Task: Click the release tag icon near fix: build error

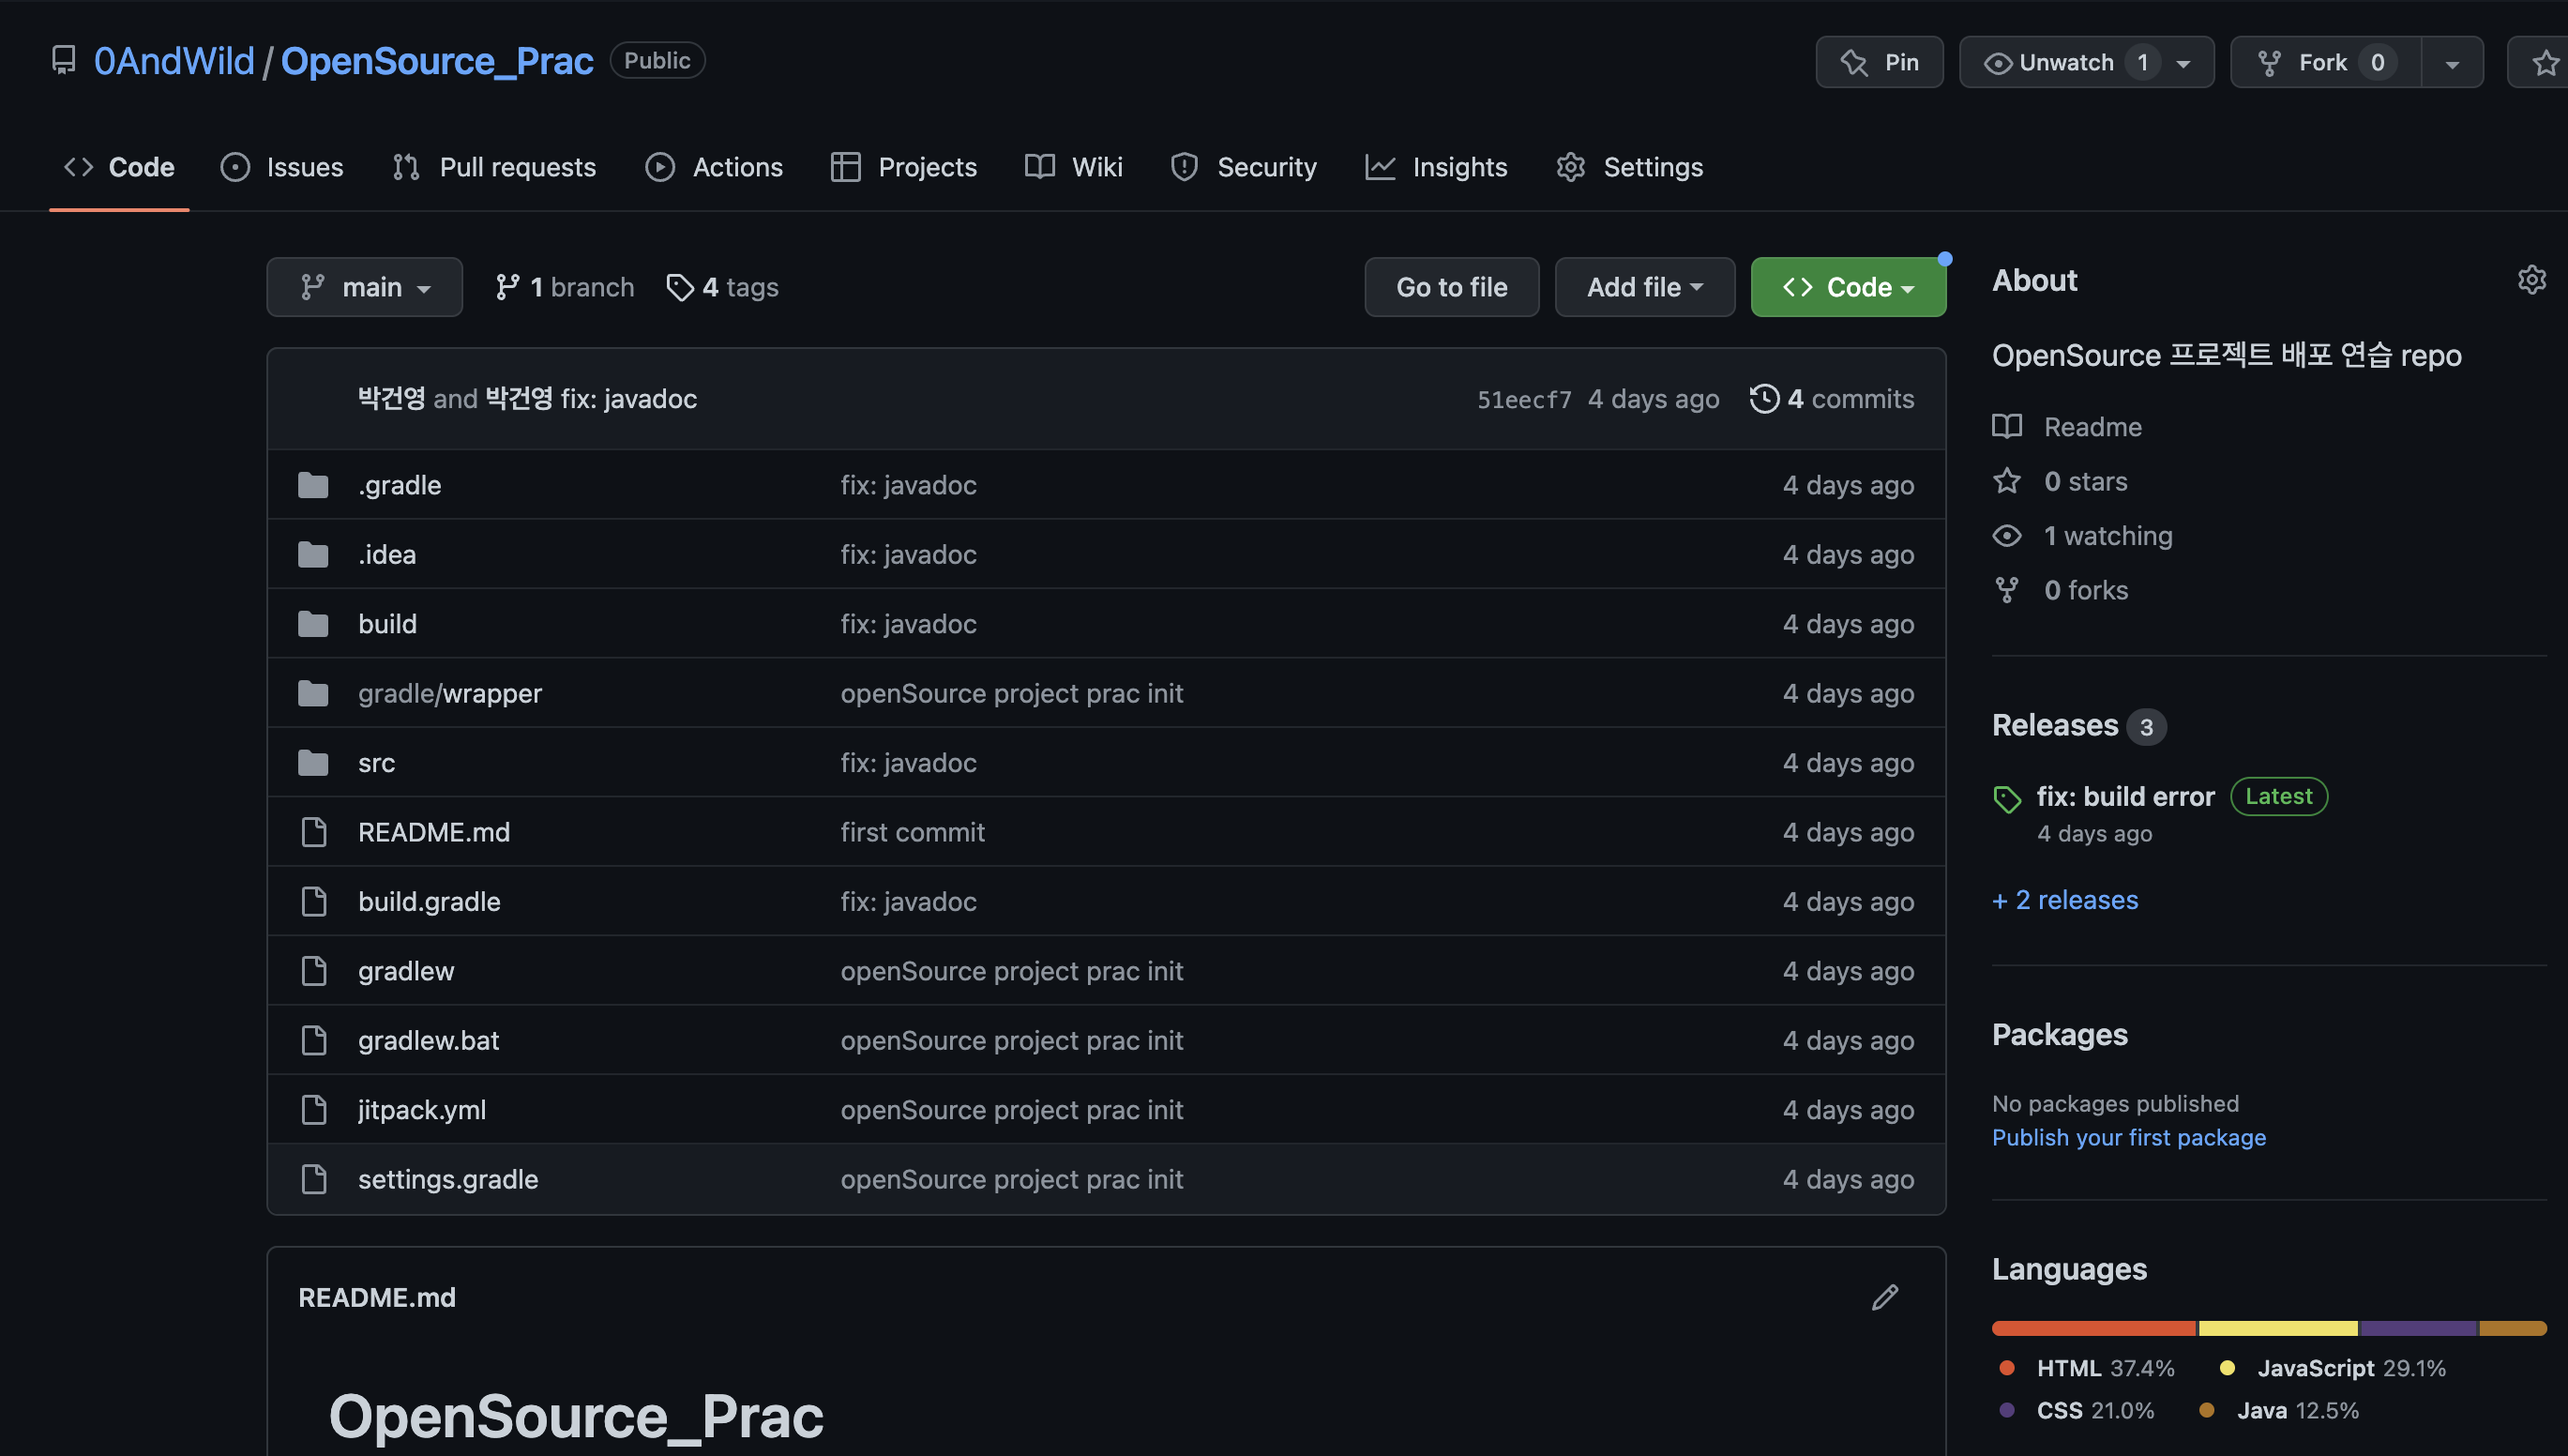Action: pyautogui.click(x=2007, y=799)
